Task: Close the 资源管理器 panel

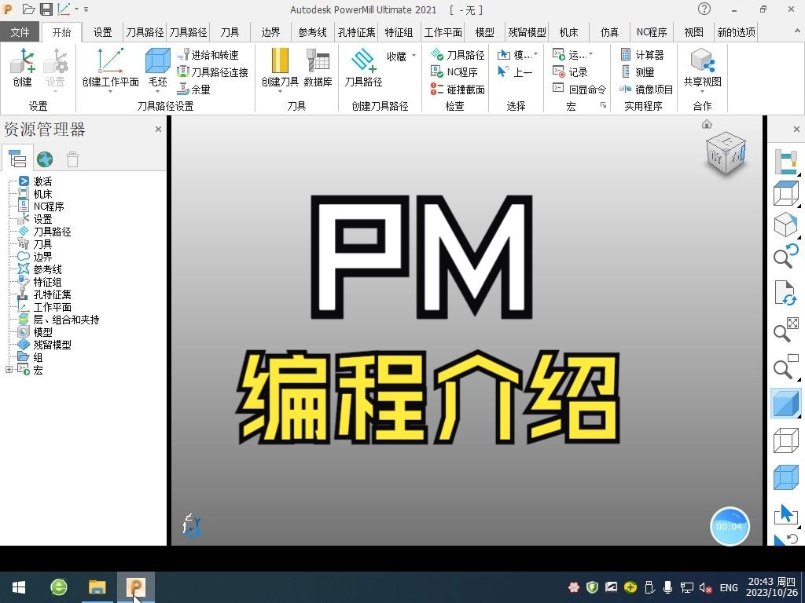Action: coord(158,130)
